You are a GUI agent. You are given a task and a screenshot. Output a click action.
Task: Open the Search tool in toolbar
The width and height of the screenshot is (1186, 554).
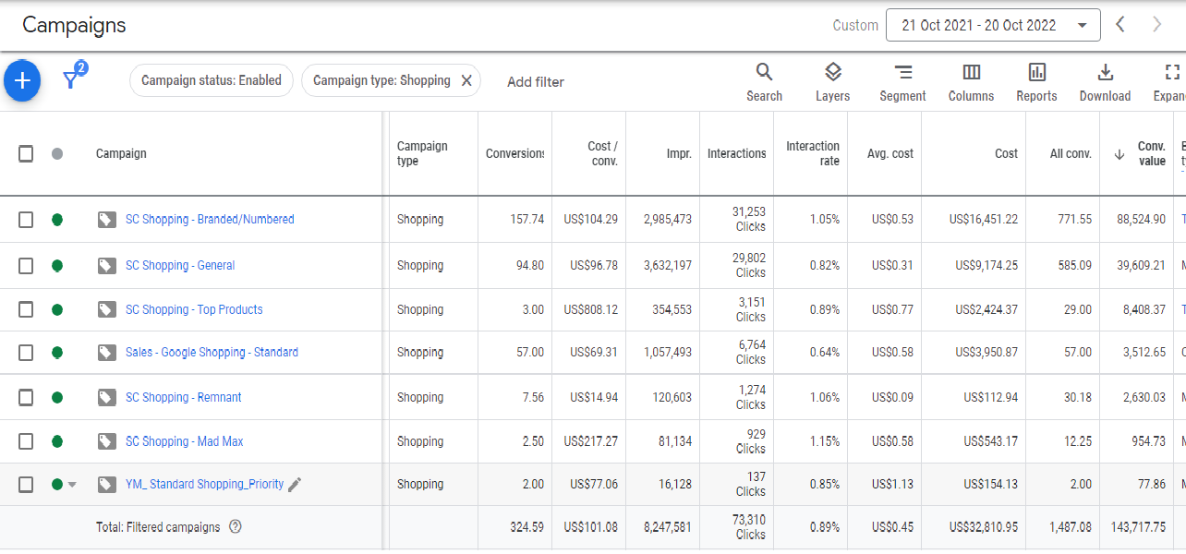click(764, 82)
